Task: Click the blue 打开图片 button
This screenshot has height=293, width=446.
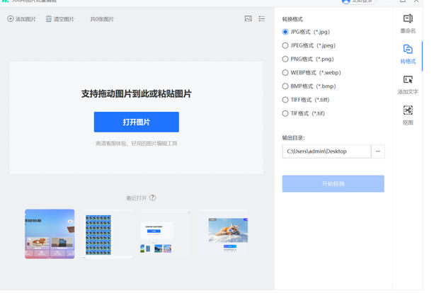Action: click(137, 122)
